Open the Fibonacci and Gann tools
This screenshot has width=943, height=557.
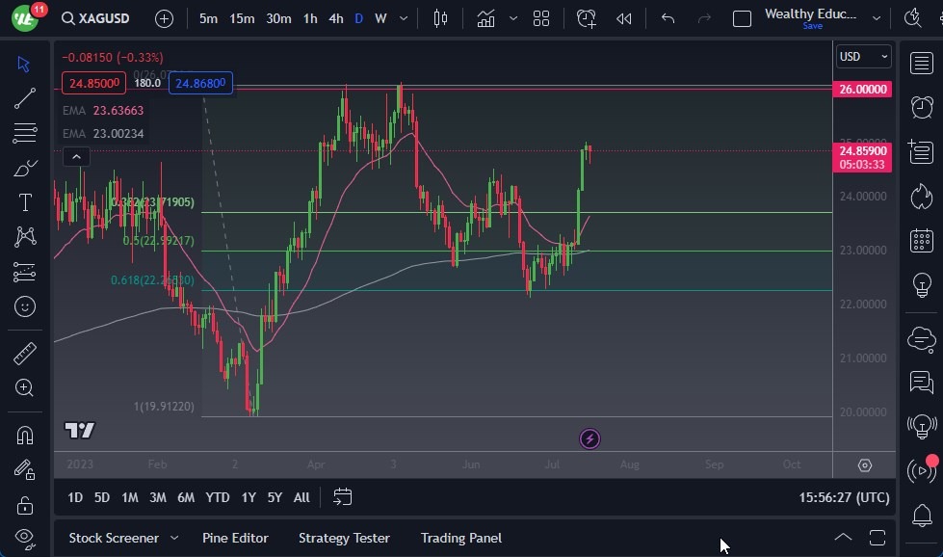pos(25,133)
